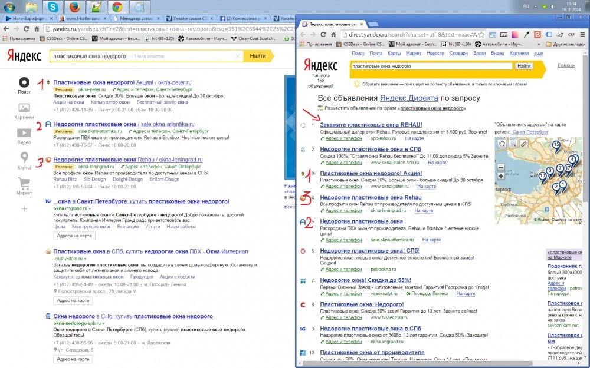Select the magnifier zoom tool on the map
Screen dimensions: 590x368
tap(513, 144)
